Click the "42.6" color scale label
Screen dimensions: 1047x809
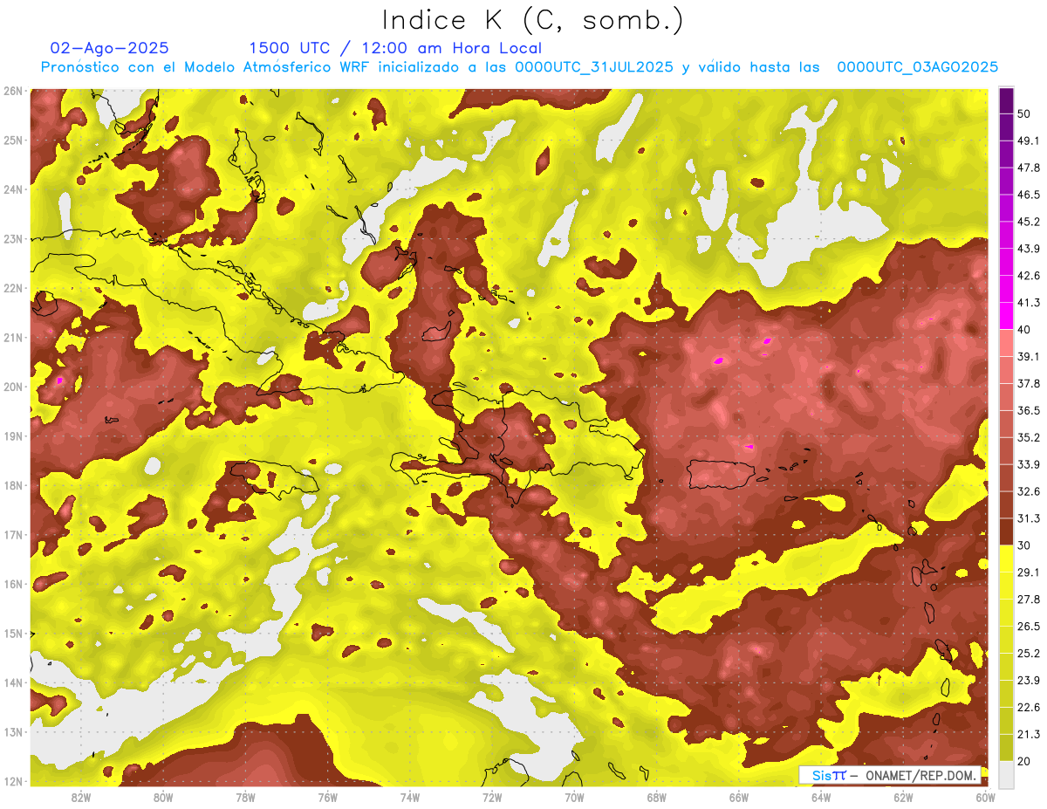coord(1029,276)
